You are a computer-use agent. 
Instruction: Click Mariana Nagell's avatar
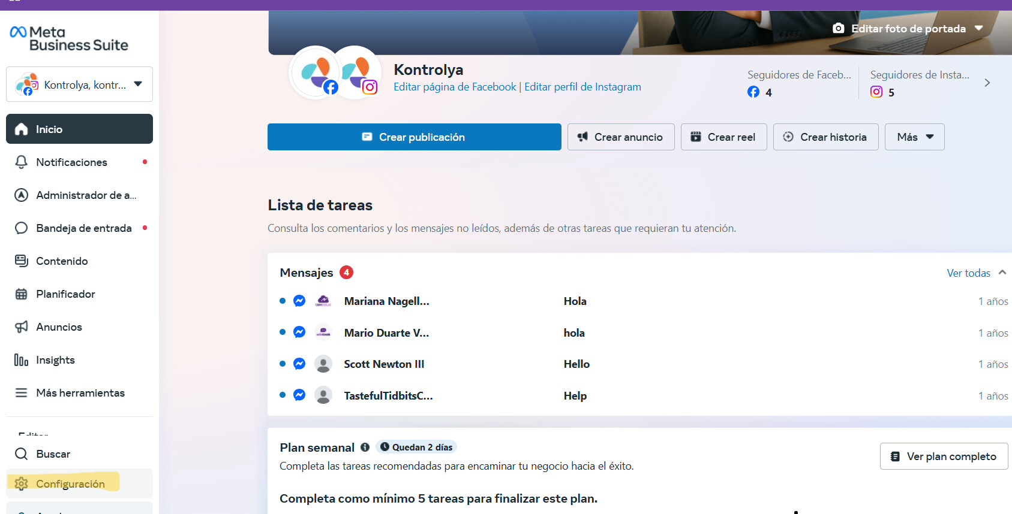[x=323, y=301]
